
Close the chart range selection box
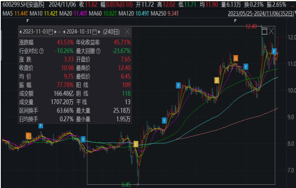(x=272, y=31)
